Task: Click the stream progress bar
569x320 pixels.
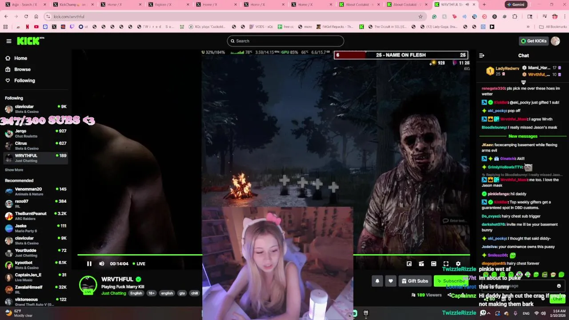Action: pos(273,255)
